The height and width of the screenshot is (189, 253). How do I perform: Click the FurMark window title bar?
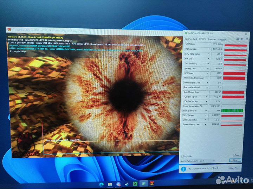tap(95, 30)
